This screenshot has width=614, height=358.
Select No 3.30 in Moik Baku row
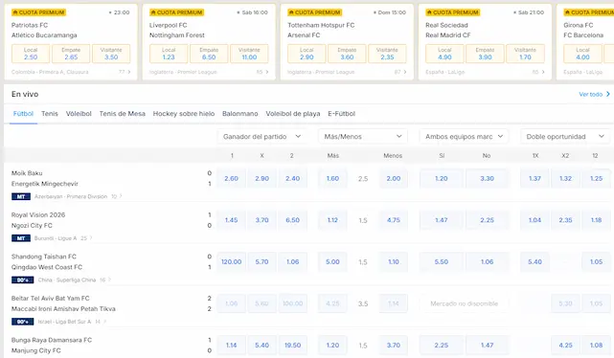488,178
